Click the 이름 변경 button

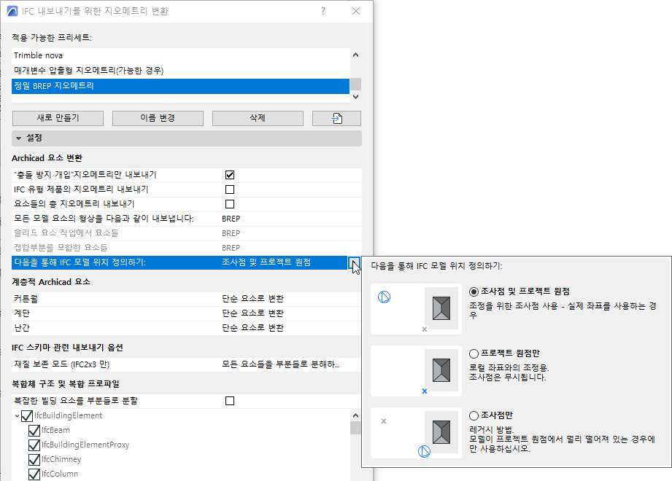pos(158,119)
